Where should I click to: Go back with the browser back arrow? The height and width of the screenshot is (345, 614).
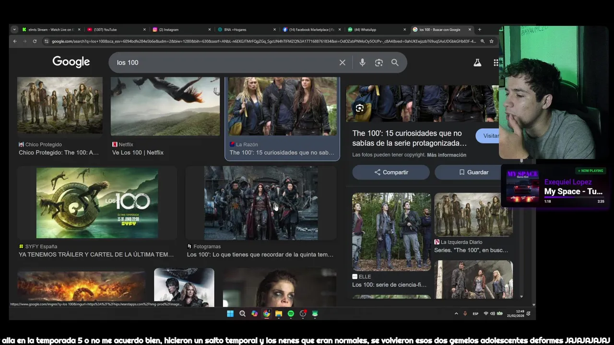15,41
